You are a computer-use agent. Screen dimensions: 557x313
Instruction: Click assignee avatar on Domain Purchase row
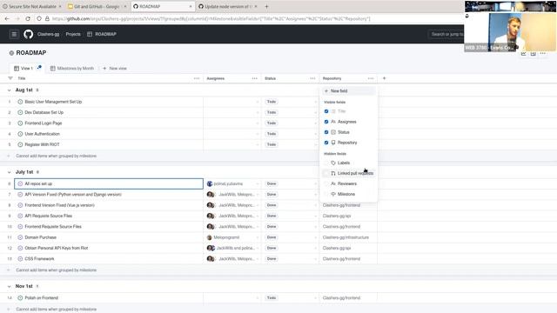coord(209,237)
